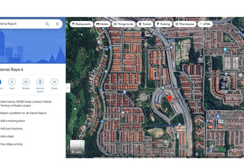The width and height of the screenshot is (244, 168).
Task: Filter map by Restaurants
Action: coord(81,24)
